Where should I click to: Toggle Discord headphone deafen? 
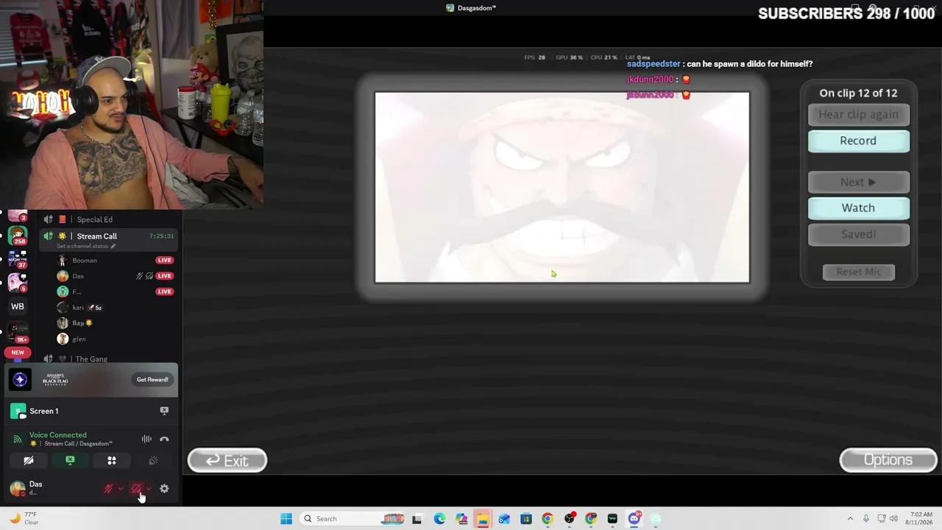point(136,489)
